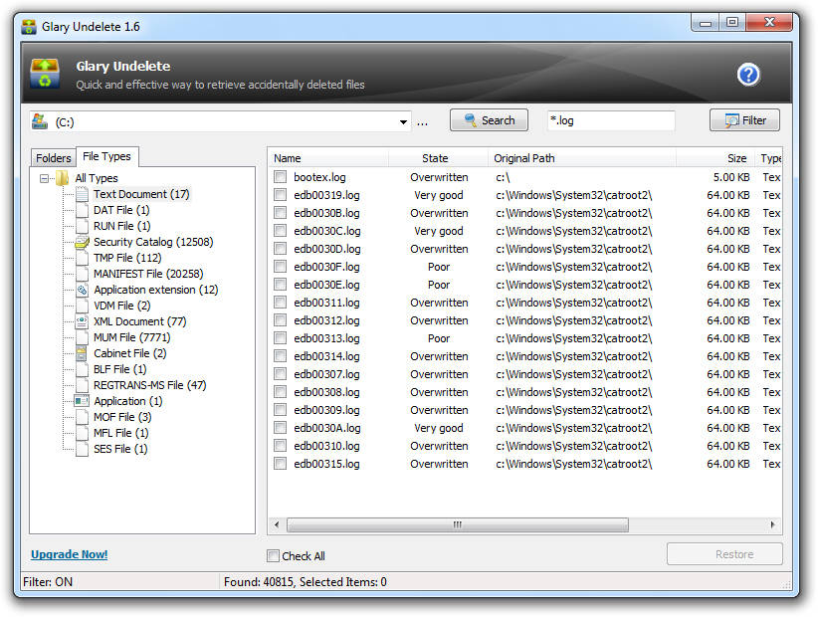The image size is (818, 617).
Task: Click the Restore button
Action: click(724, 554)
